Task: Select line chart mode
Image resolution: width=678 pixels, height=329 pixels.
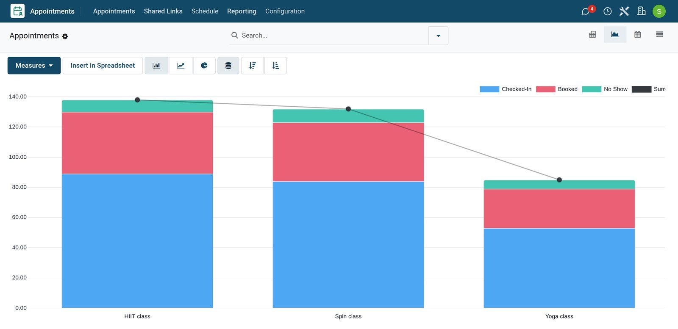Action: pyautogui.click(x=181, y=66)
